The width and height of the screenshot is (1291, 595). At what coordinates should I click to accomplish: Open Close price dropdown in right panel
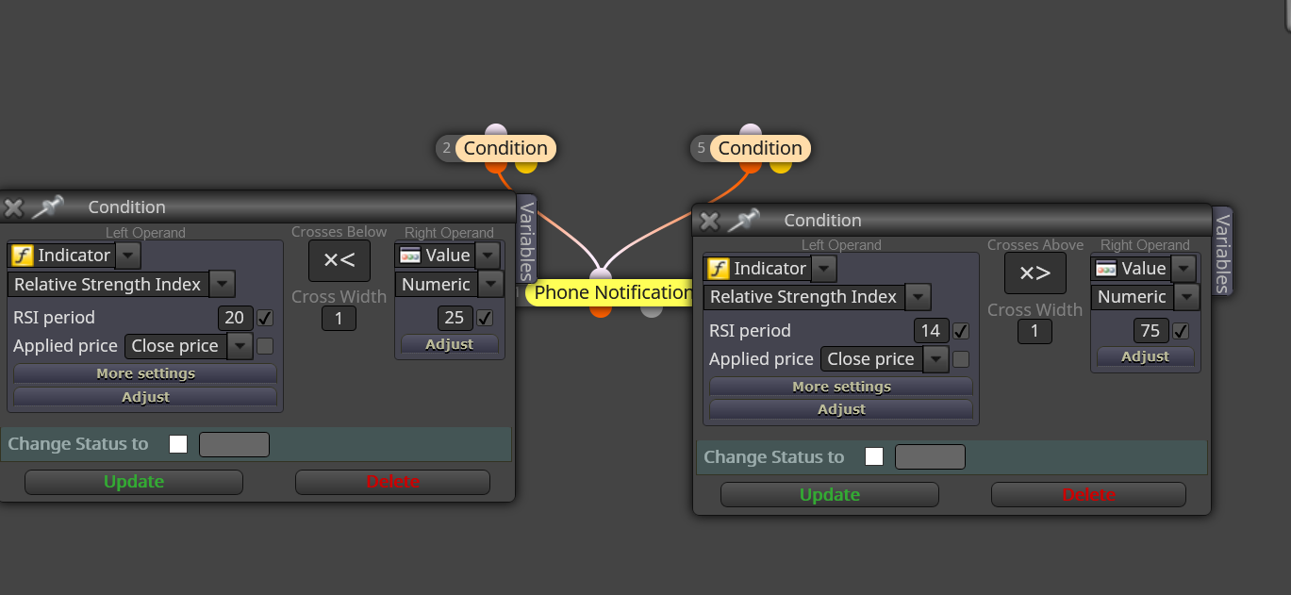[x=936, y=359]
